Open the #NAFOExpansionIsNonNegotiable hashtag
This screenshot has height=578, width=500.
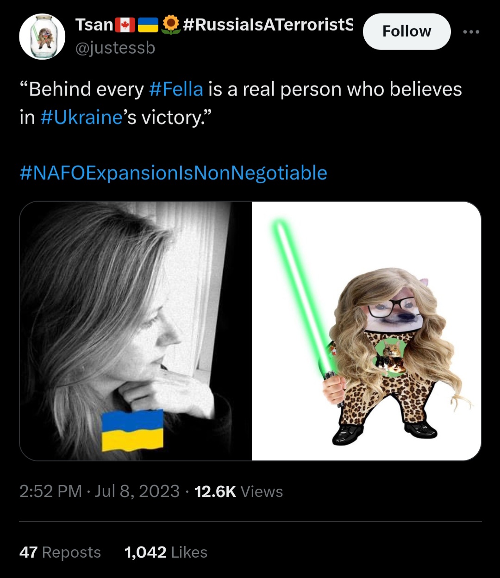174,173
